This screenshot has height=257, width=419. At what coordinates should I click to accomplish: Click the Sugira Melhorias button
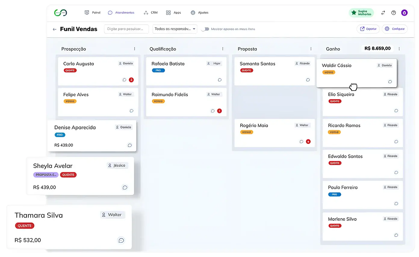click(362, 13)
